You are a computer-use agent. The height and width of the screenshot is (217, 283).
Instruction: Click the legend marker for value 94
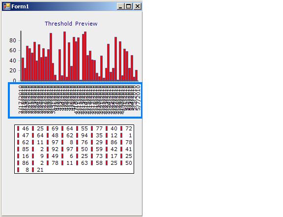coord(77,135)
